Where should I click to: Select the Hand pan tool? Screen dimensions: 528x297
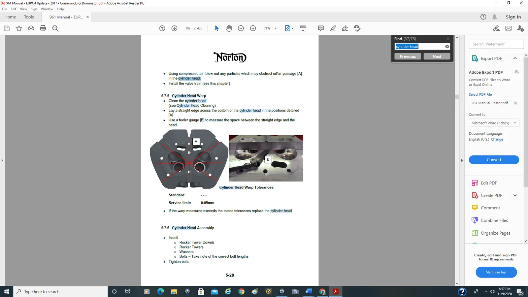tap(229, 28)
